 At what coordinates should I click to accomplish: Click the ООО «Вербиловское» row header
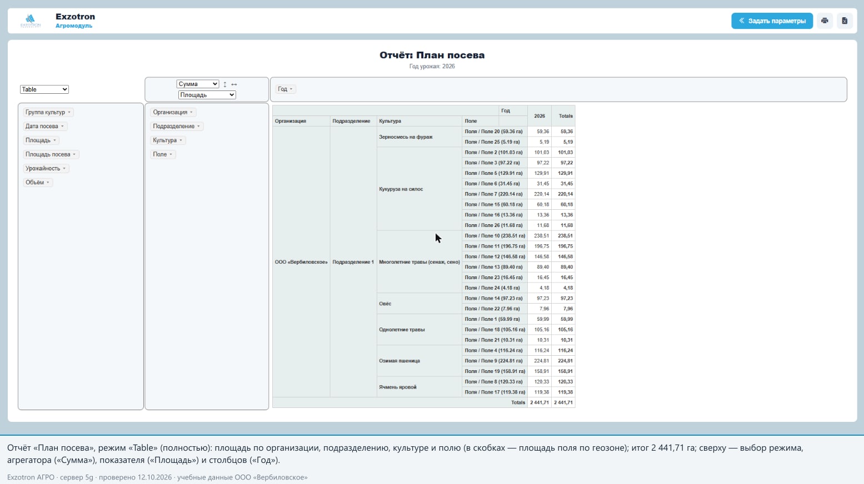pyautogui.click(x=301, y=262)
